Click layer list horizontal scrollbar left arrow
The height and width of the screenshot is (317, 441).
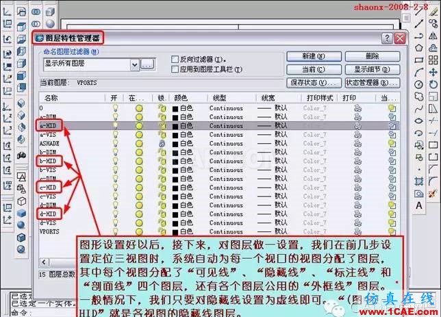[x=44, y=262]
